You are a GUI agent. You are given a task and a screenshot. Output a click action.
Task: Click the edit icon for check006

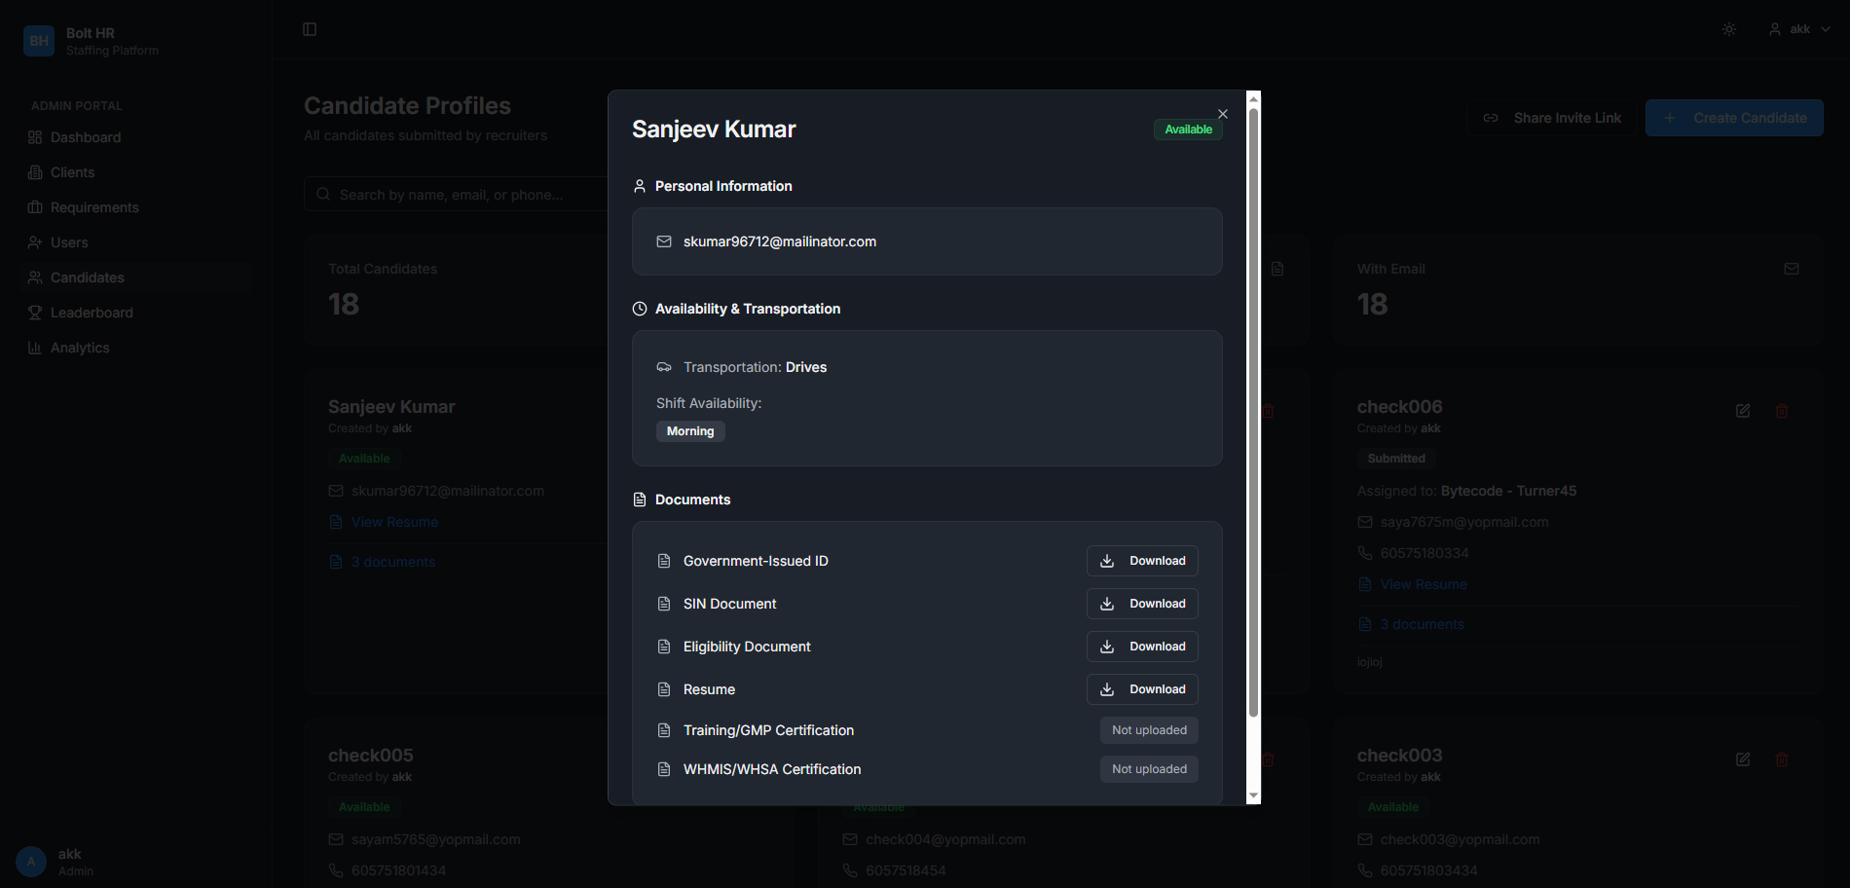click(x=1743, y=411)
